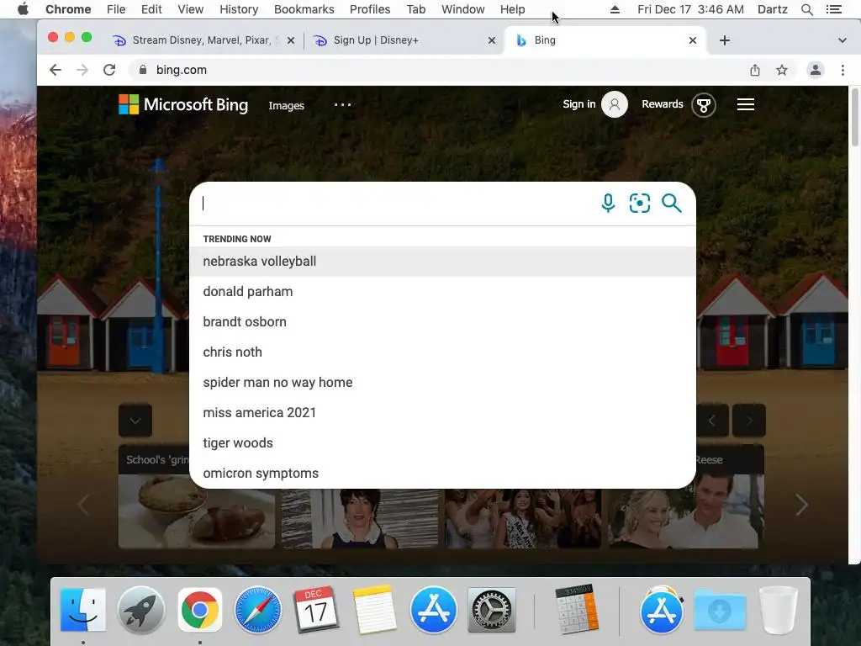Image resolution: width=861 pixels, height=646 pixels.
Task: Select 'spider man no way home' suggestion
Action: [x=442, y=383]
